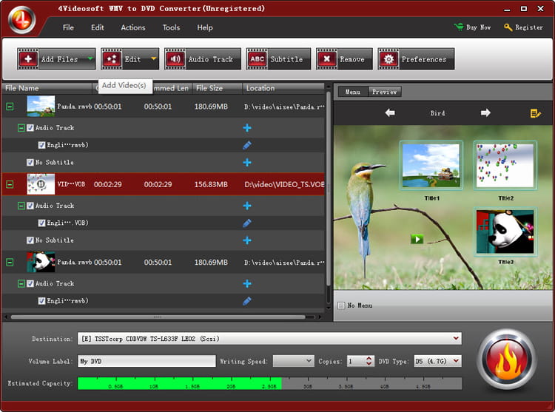
Task: Uncheck No Subtitle under the VOB file
Action: pos(30,240)
